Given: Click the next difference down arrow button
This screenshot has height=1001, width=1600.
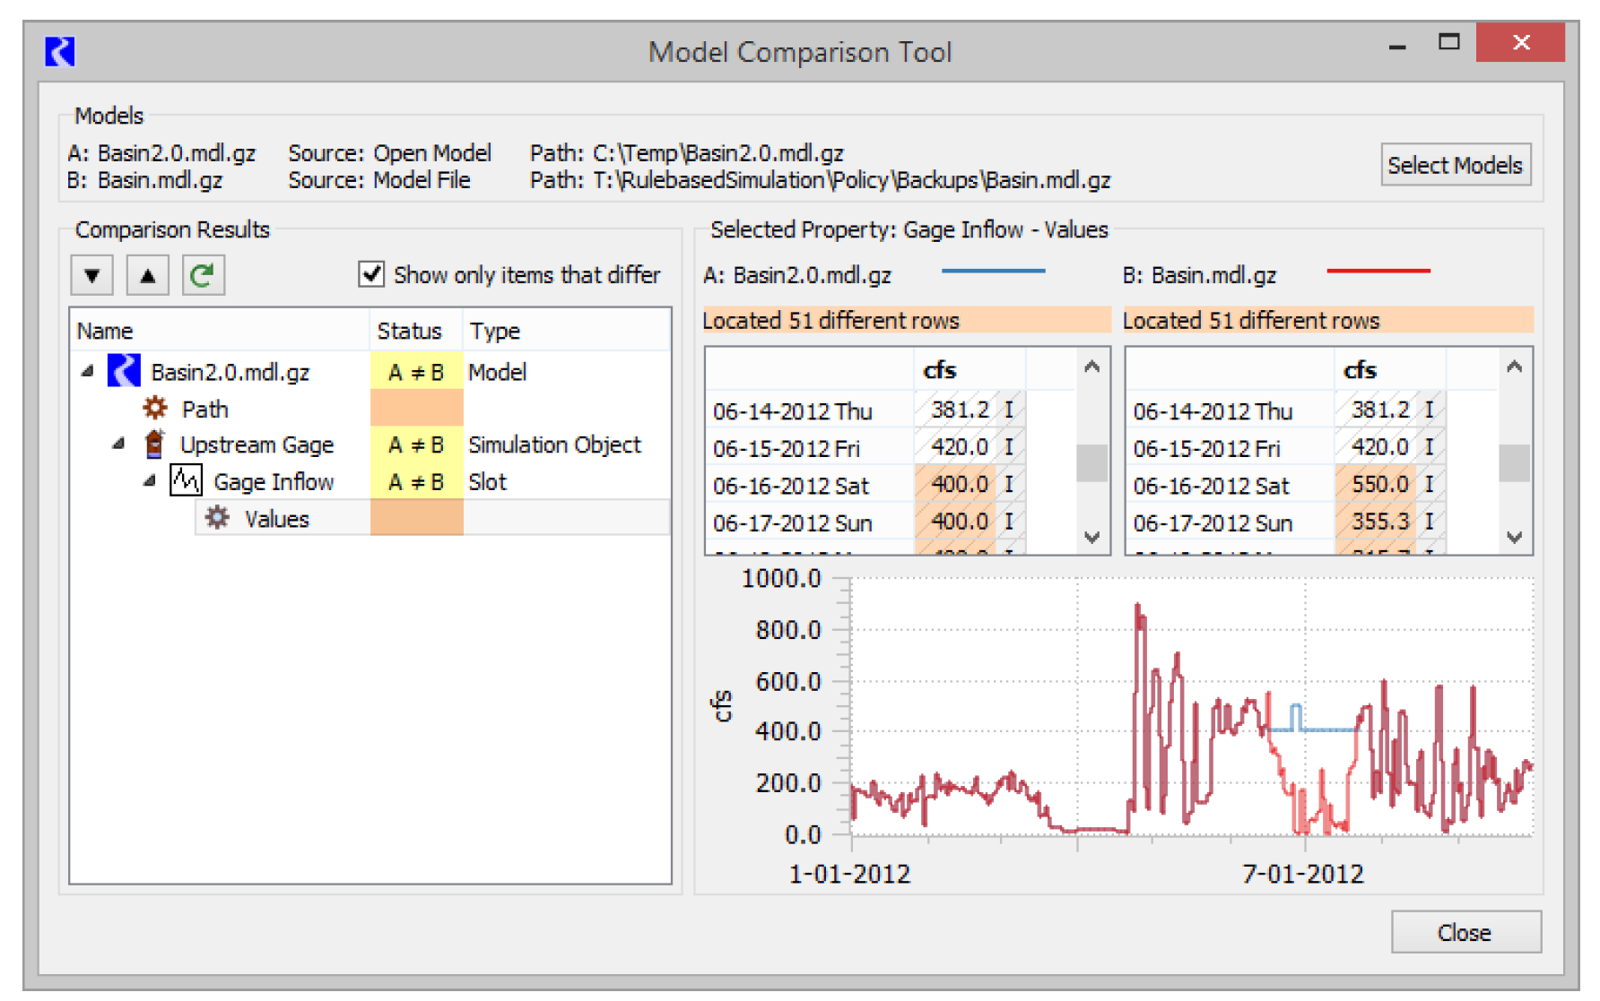Looking at the screenshot, I should click(x=91, y=275).
